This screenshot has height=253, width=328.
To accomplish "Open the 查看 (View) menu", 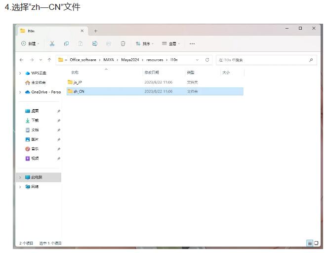I will [x=171, y=43].
